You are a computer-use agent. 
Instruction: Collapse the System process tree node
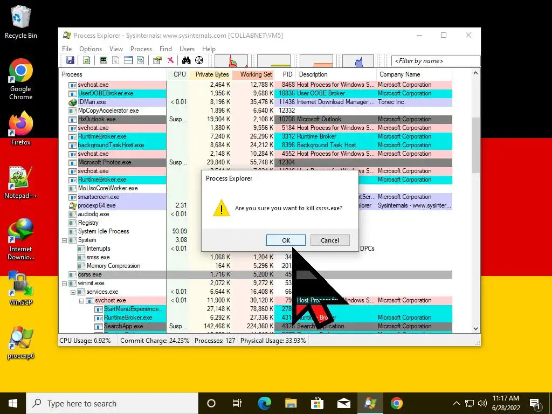click(x=65, y=241)
